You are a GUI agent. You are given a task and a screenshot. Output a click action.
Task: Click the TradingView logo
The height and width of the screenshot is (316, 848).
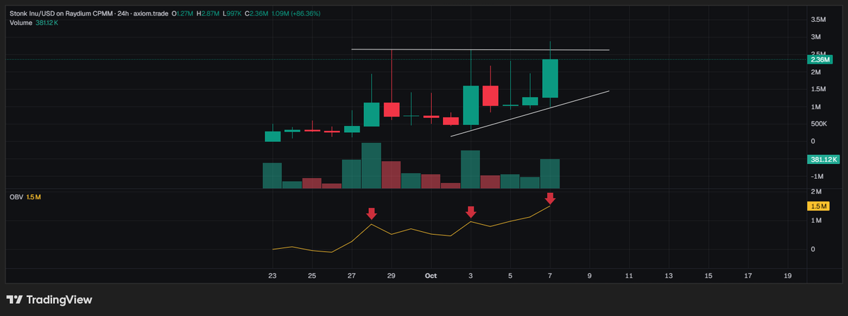(x=49, y=300)
